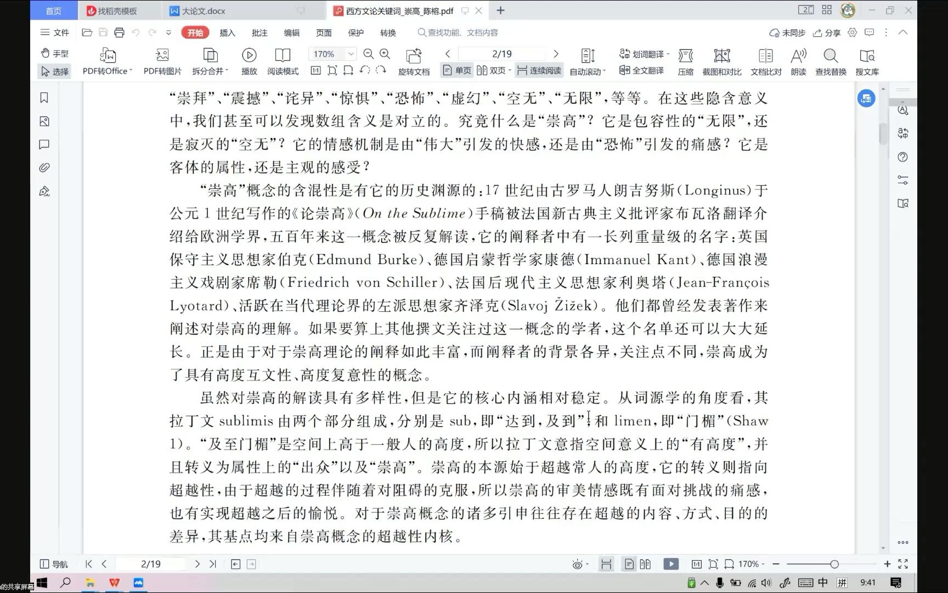
Task: Open attachments side panel
Action: click(44, 167)
